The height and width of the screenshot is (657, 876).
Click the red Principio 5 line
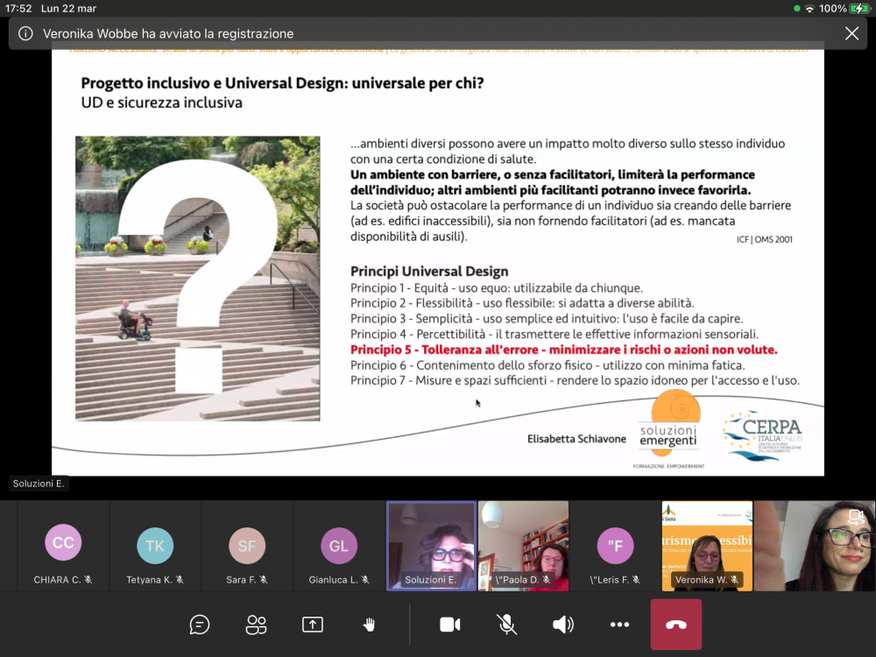563,350
